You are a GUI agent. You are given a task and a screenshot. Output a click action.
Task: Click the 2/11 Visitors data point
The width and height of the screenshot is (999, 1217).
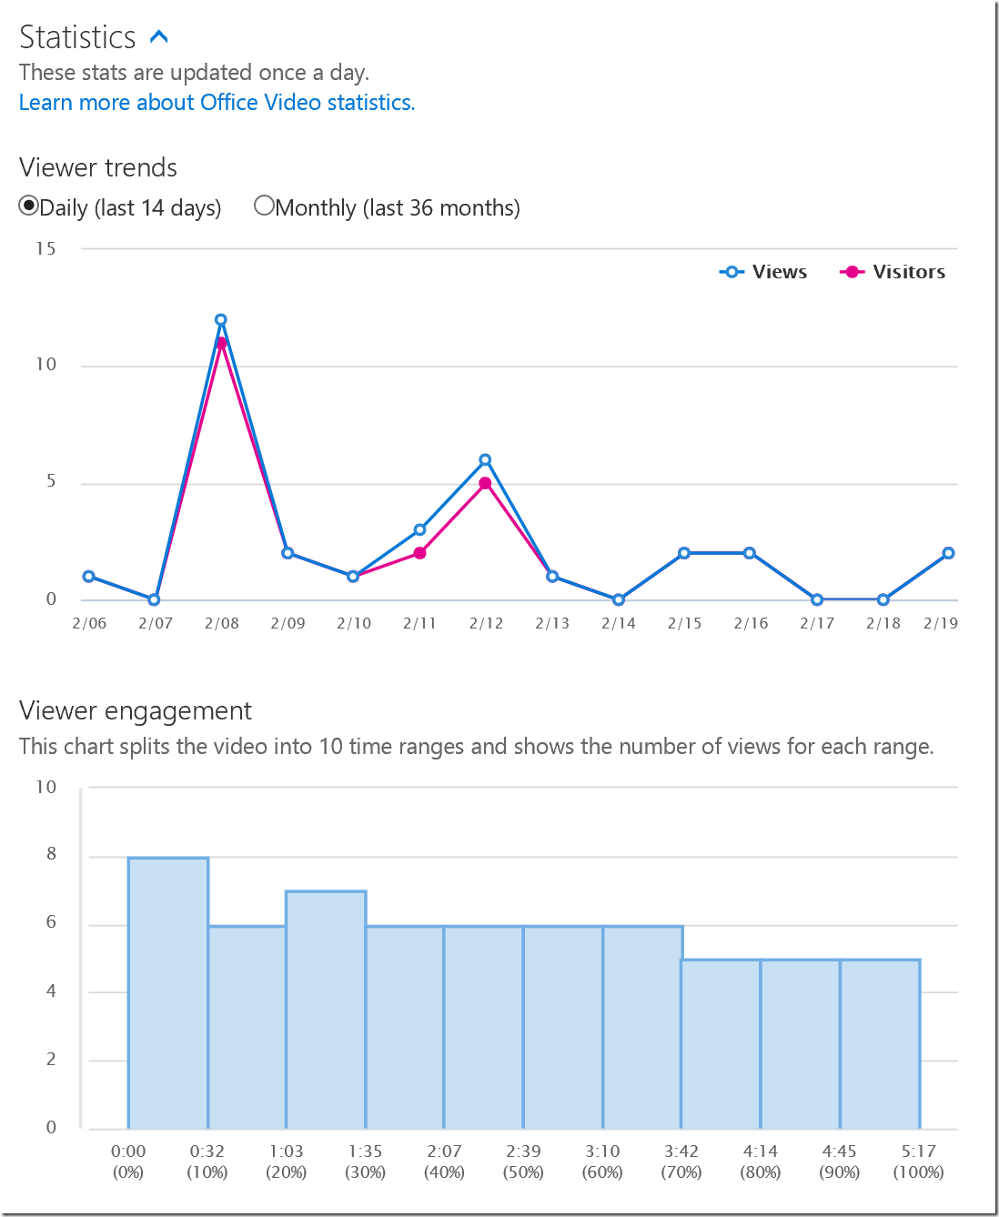point(419,553)
